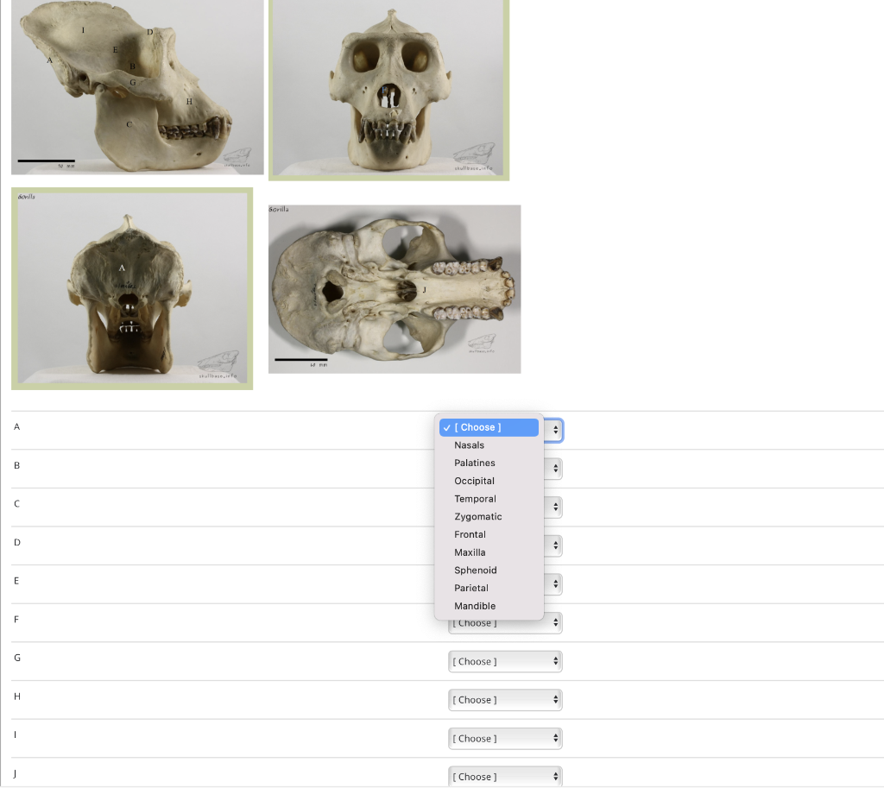This screenshot has height=788, width=884.
Task: Keep the highlighted [ Choose ] option
Action: click(x=489, y=427)
